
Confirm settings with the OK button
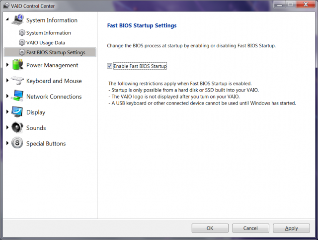pyautogui.click(x=210, y=228)
